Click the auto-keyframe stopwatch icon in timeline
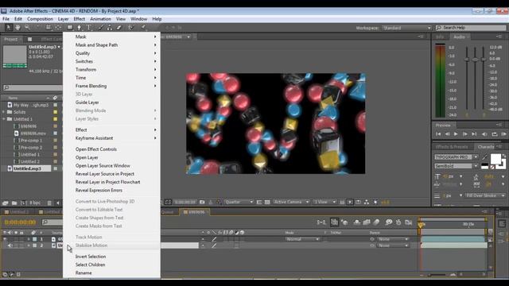The image size is (509, 286). pos(398,222)
